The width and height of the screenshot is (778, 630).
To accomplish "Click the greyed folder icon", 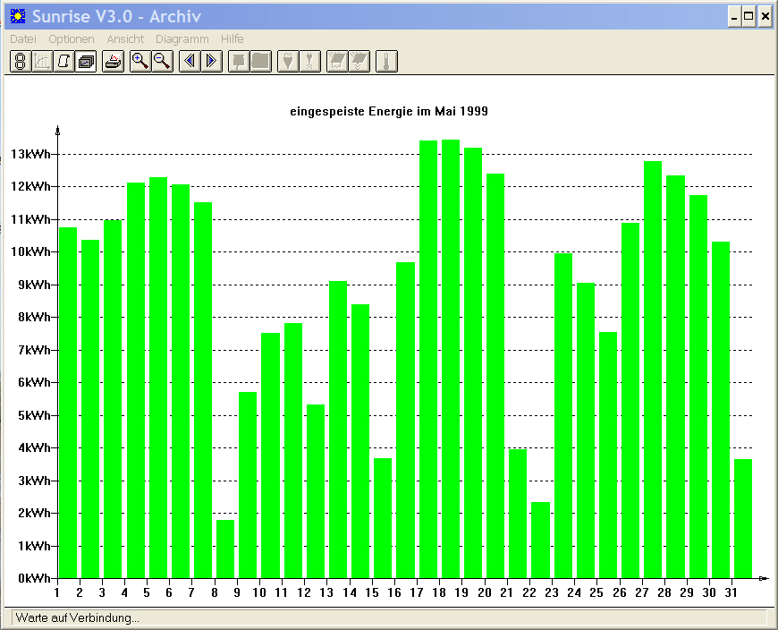I will (x=260, y=62).
